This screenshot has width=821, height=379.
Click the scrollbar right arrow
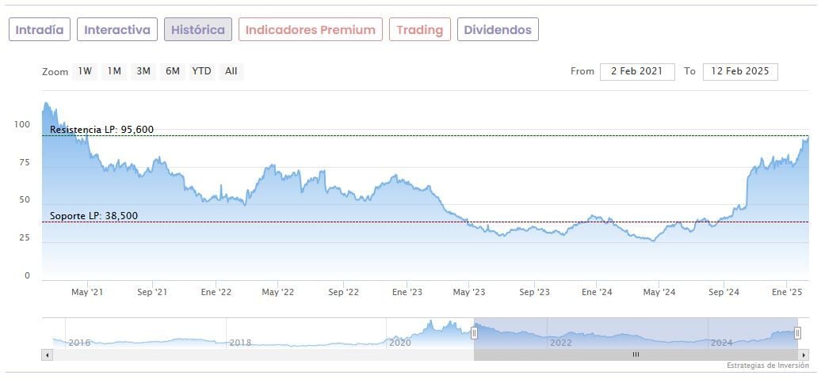tap(803, 355)
